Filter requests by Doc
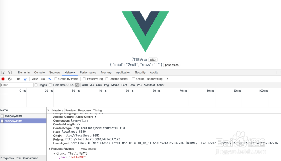Image resolution: width=281 pixels, height=161 pixels. coord(132,85)
